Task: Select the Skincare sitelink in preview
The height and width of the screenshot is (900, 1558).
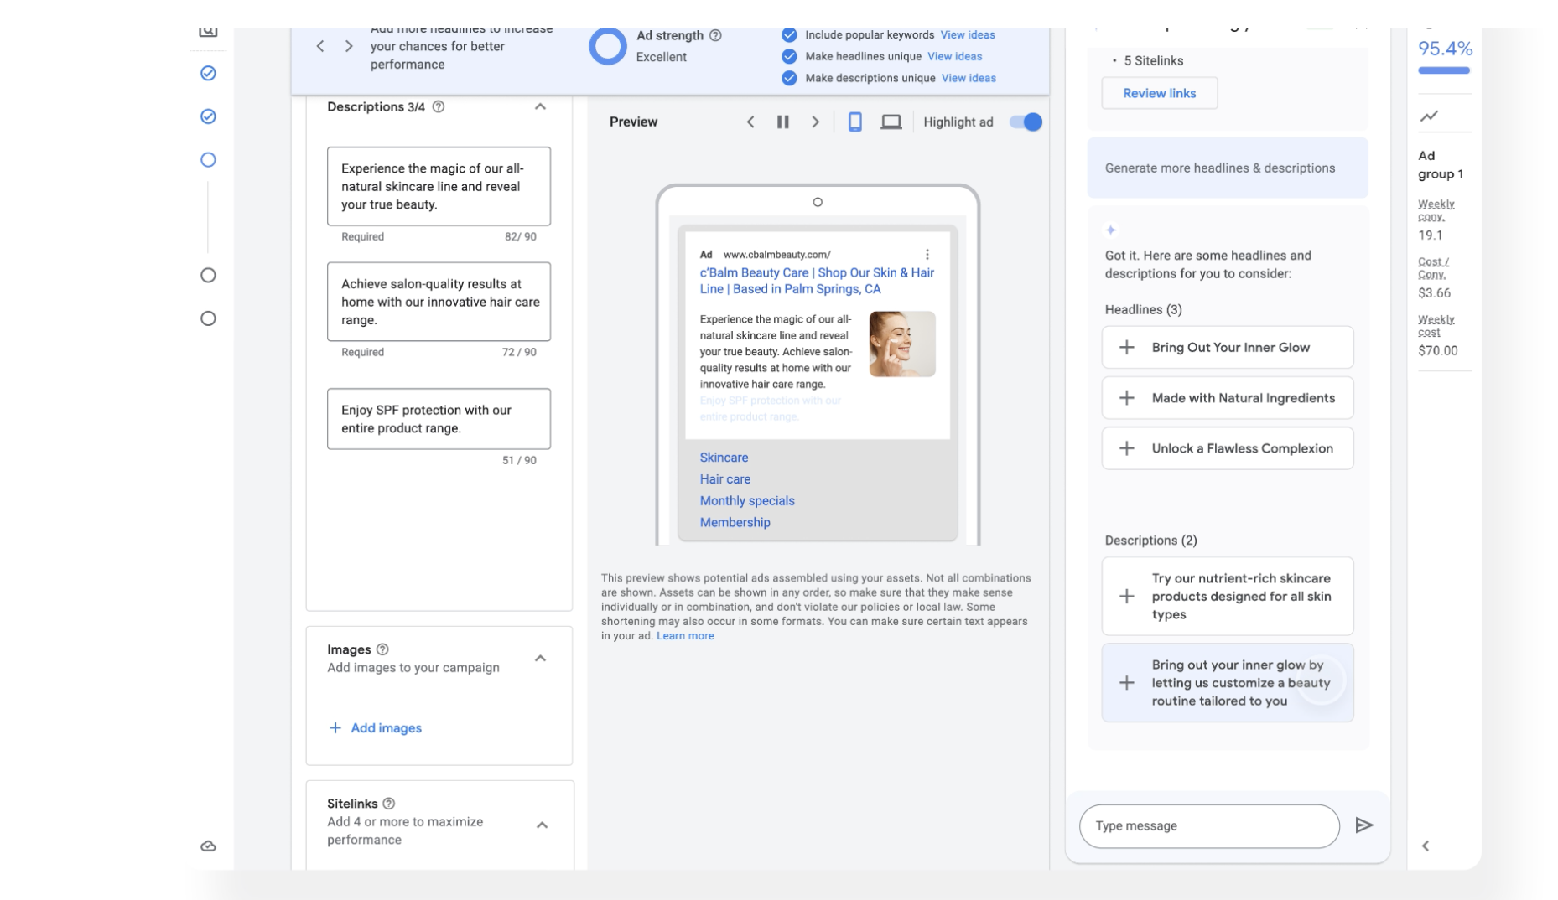Action: [x=724, y=458]
